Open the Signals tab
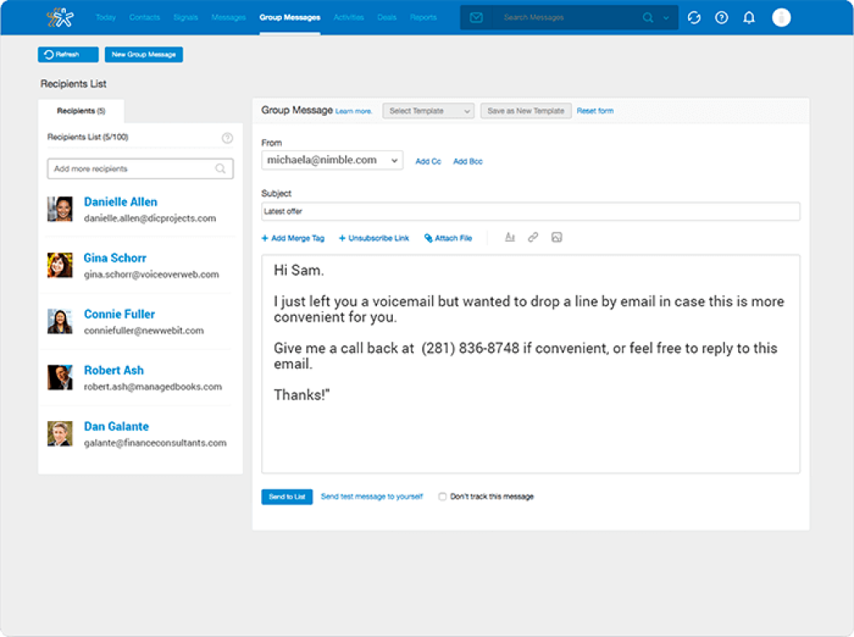This screenshot has height=637, width=854. click(186, 18)
